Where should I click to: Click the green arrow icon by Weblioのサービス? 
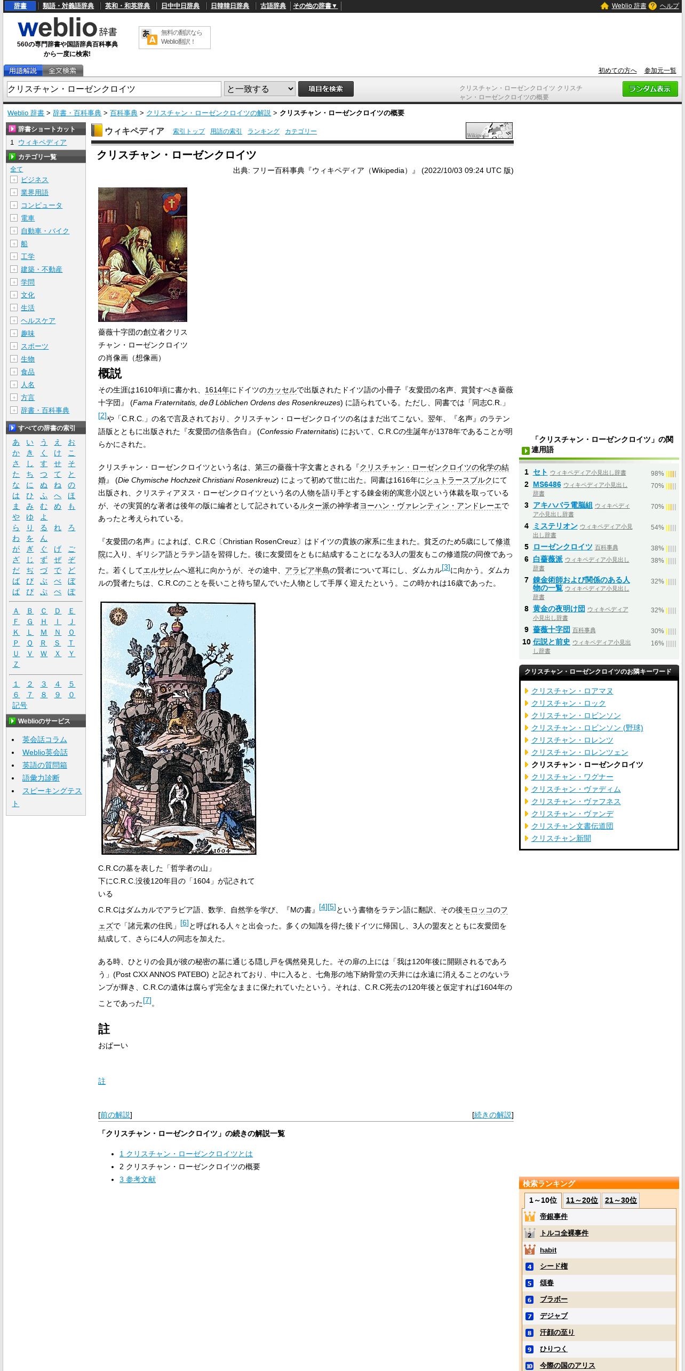[12, 721]
